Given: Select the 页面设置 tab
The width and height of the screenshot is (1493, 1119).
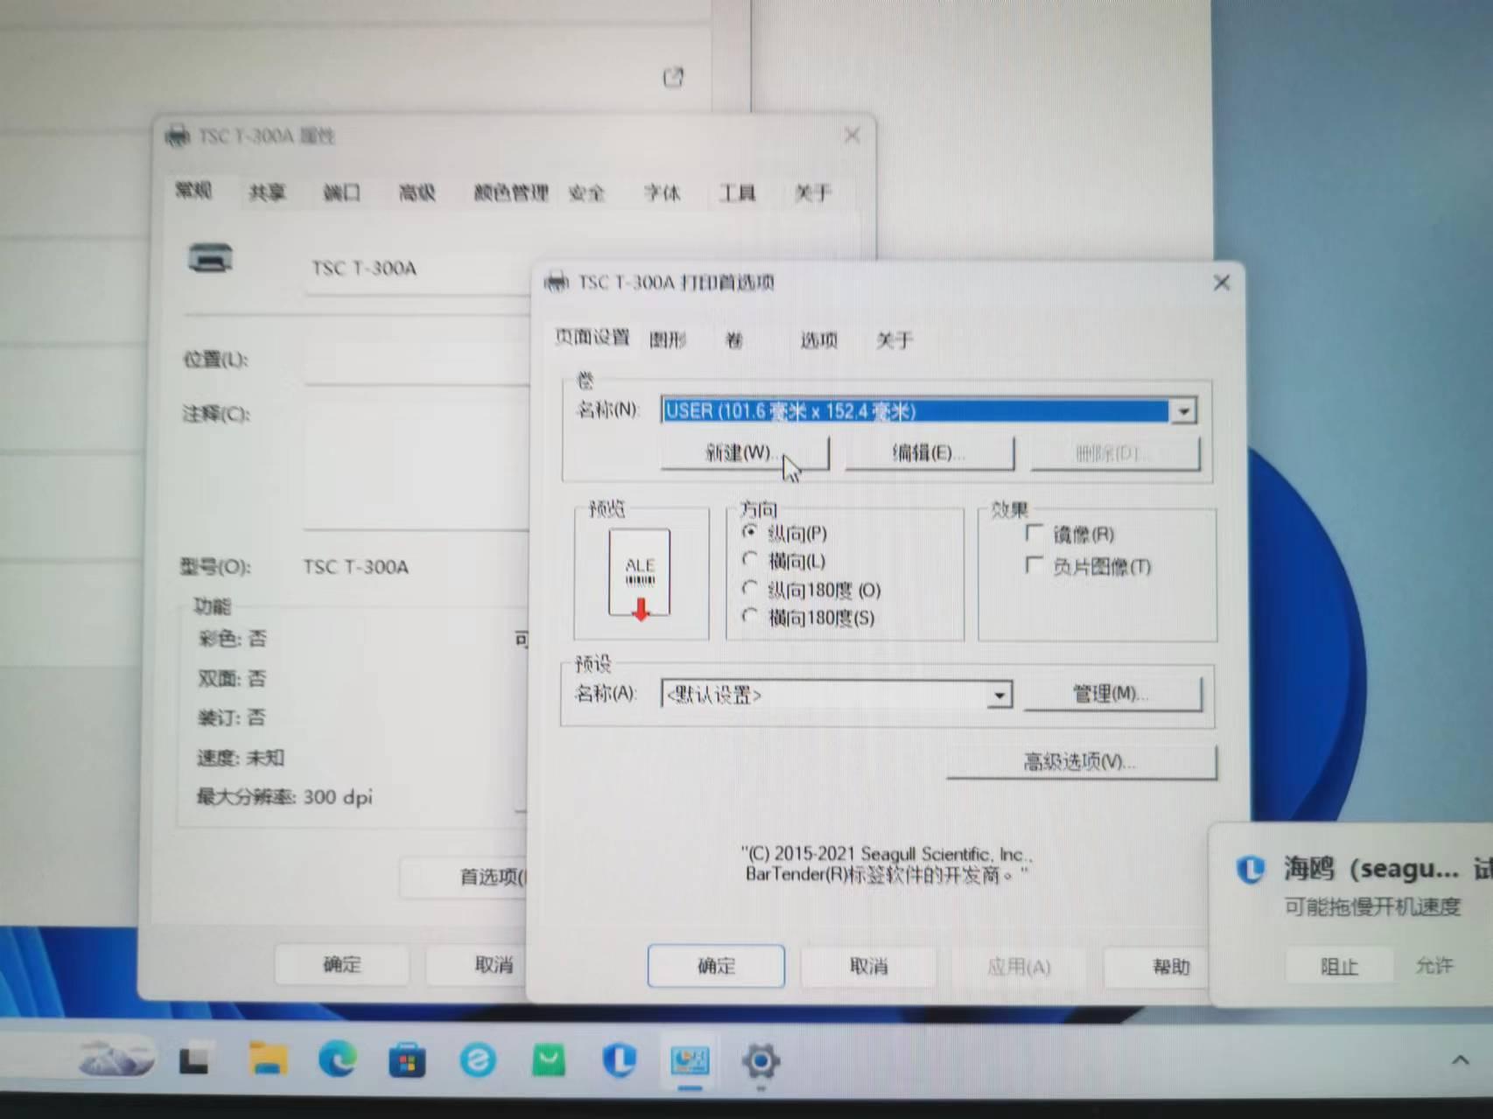Looking at the screenshot, I should pyautogui.click(x=592, y=337).
